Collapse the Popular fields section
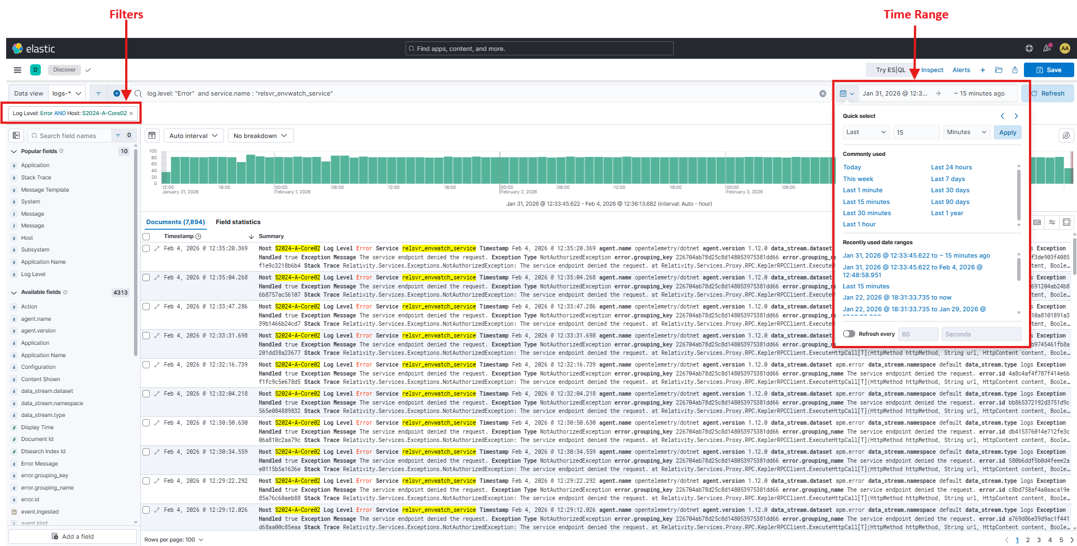1077x546 pixels. click(14, 151)
